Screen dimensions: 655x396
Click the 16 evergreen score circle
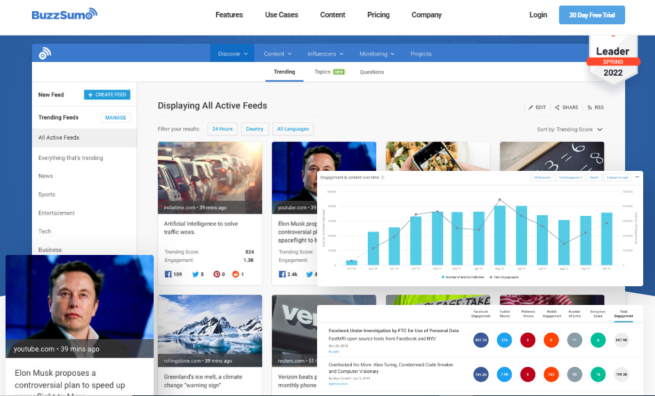tap(598, 374)
